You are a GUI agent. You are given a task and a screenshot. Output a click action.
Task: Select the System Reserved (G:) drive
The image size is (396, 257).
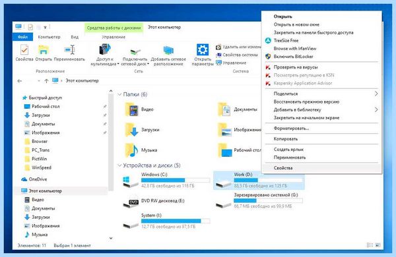pos(259,201)
